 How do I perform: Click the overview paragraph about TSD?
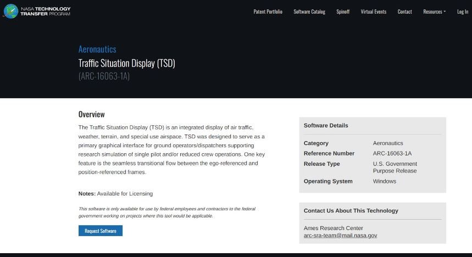click(171, 150)
